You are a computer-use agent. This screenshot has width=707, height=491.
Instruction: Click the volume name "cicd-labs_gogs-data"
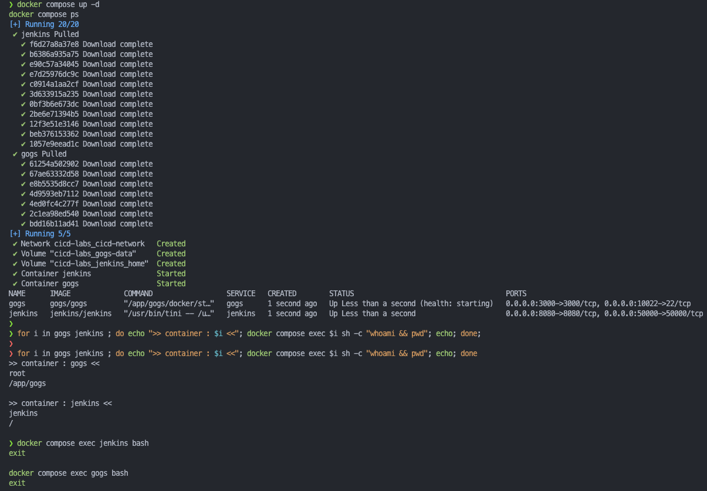click(x=93, y=253)
